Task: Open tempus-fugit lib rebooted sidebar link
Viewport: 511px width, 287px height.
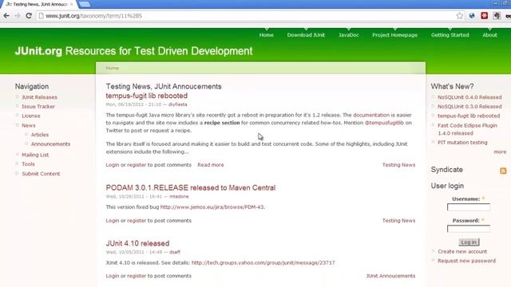Action: tap(469, 116)
